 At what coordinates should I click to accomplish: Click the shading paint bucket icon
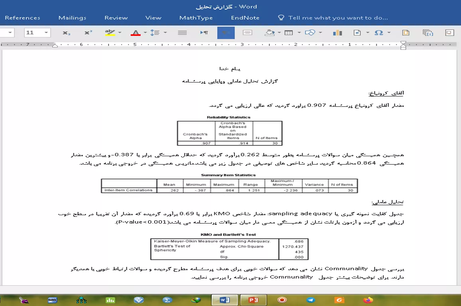pyautogui.click(x=270, y=33)
